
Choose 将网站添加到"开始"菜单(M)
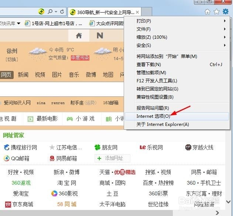177,56
